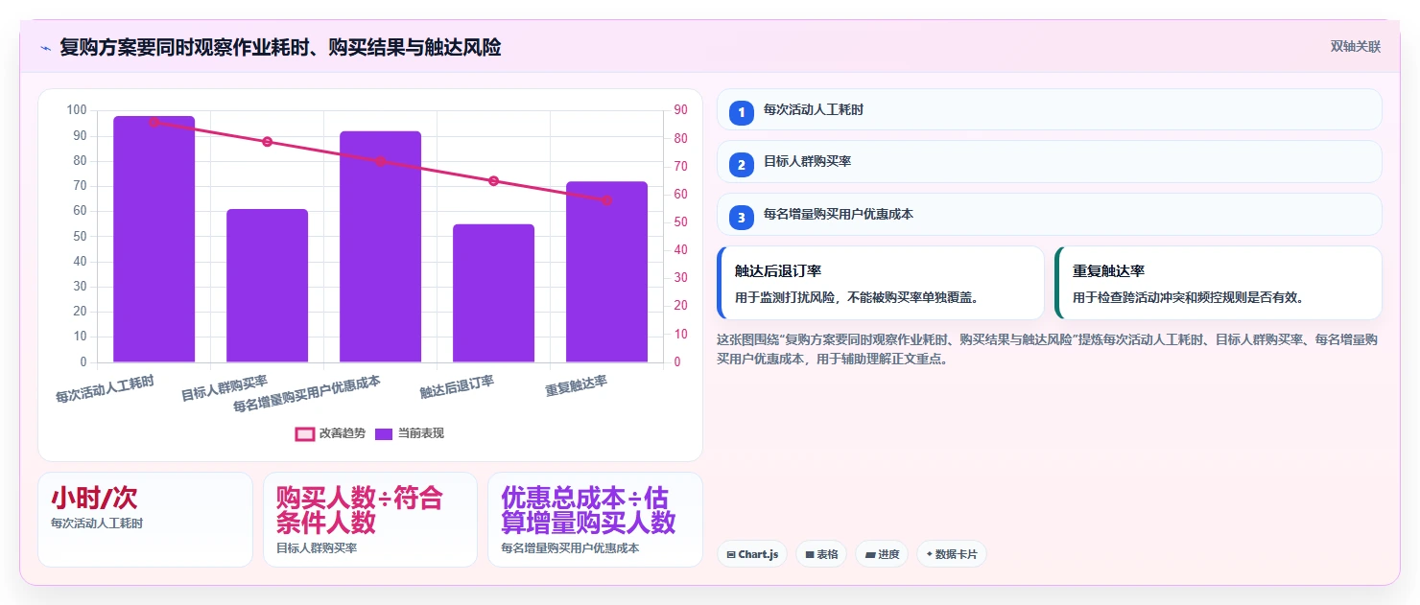Click the main title 复购方案要同时观察作业耗时、购买结果与触达风险
Image resolution: width=1420 pixels, height=605 pixels.
(280, 47)
